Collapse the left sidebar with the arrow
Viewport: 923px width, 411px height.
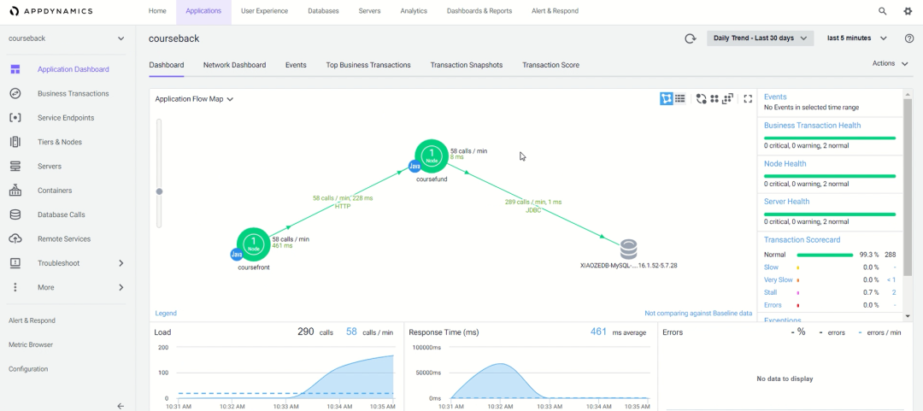[121, 406]
